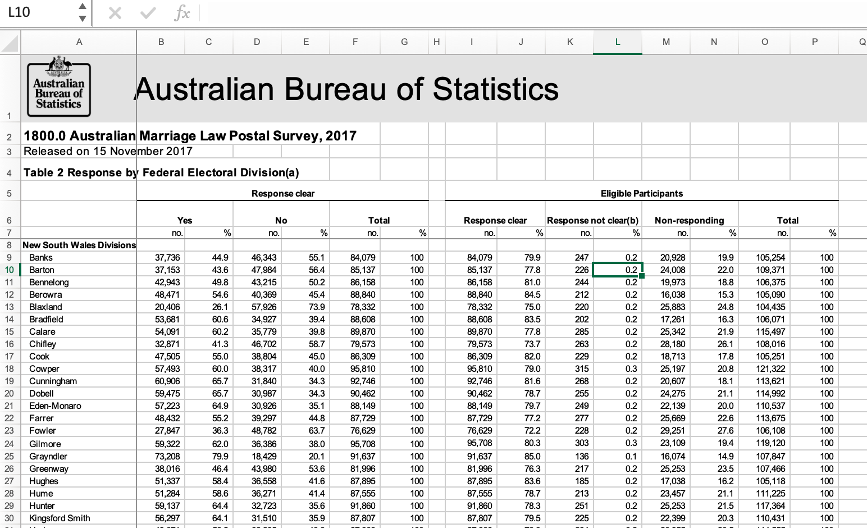This screenshot has height=528, width=867.
Task: Select column H header
Action: pos(437,42)
